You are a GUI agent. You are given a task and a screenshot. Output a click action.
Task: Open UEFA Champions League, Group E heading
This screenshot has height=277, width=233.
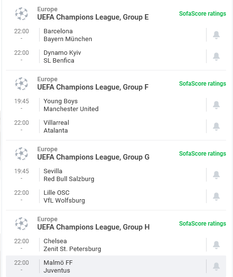[93, 17]
